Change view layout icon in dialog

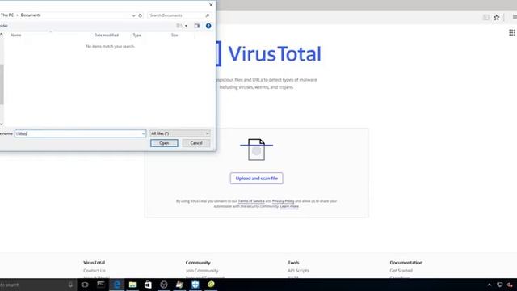point(179,26)
